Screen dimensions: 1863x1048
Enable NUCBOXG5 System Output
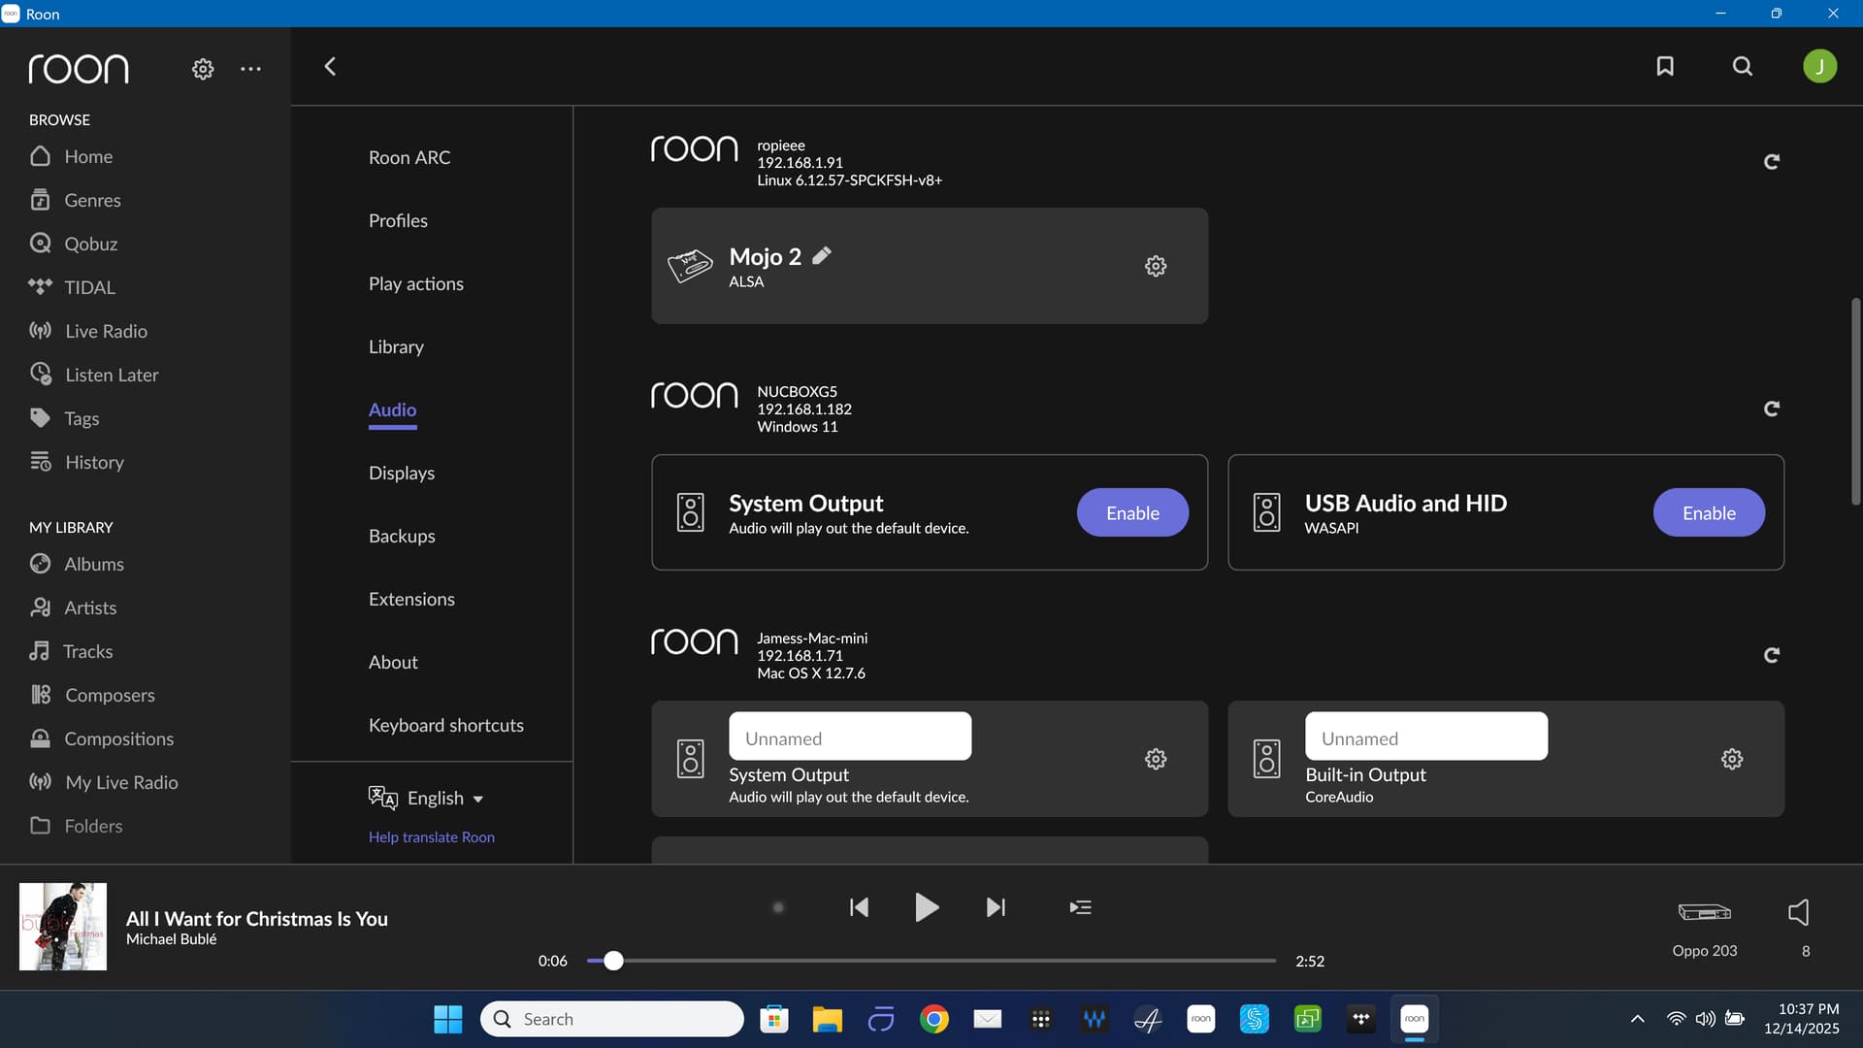(1131, 512)
